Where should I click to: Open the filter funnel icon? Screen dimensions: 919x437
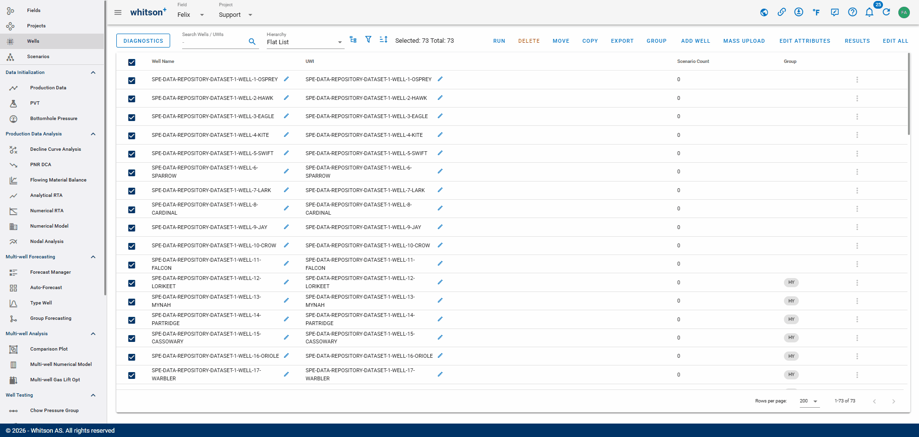tap(368, 40)
